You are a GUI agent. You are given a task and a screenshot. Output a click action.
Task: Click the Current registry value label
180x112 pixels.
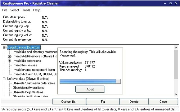[17, 35]
